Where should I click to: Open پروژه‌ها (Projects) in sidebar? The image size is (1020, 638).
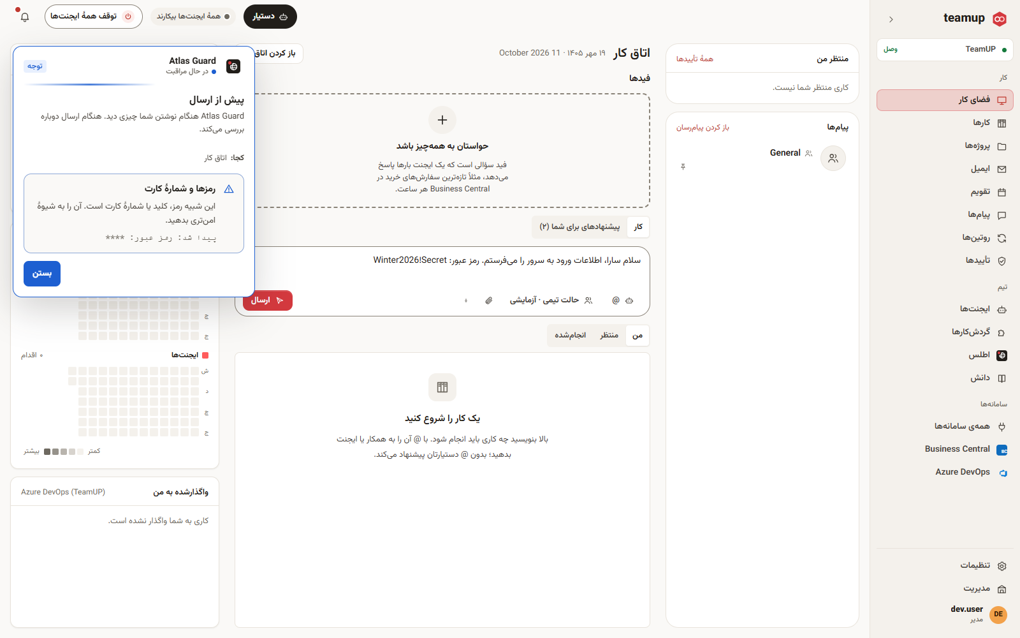[945, 146]
